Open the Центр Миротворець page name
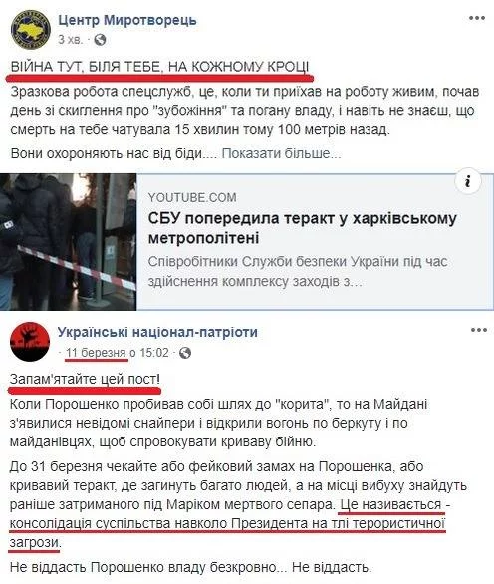 pyautogui.click(x=127, y=20)
